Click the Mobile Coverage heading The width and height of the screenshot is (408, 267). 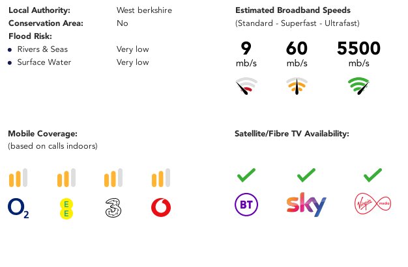click(x=42, y=134)
